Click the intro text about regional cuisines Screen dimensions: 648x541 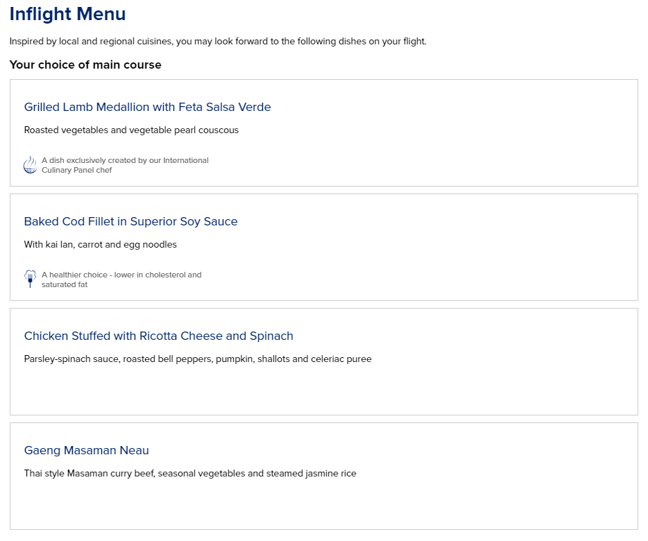pos(218,42)
